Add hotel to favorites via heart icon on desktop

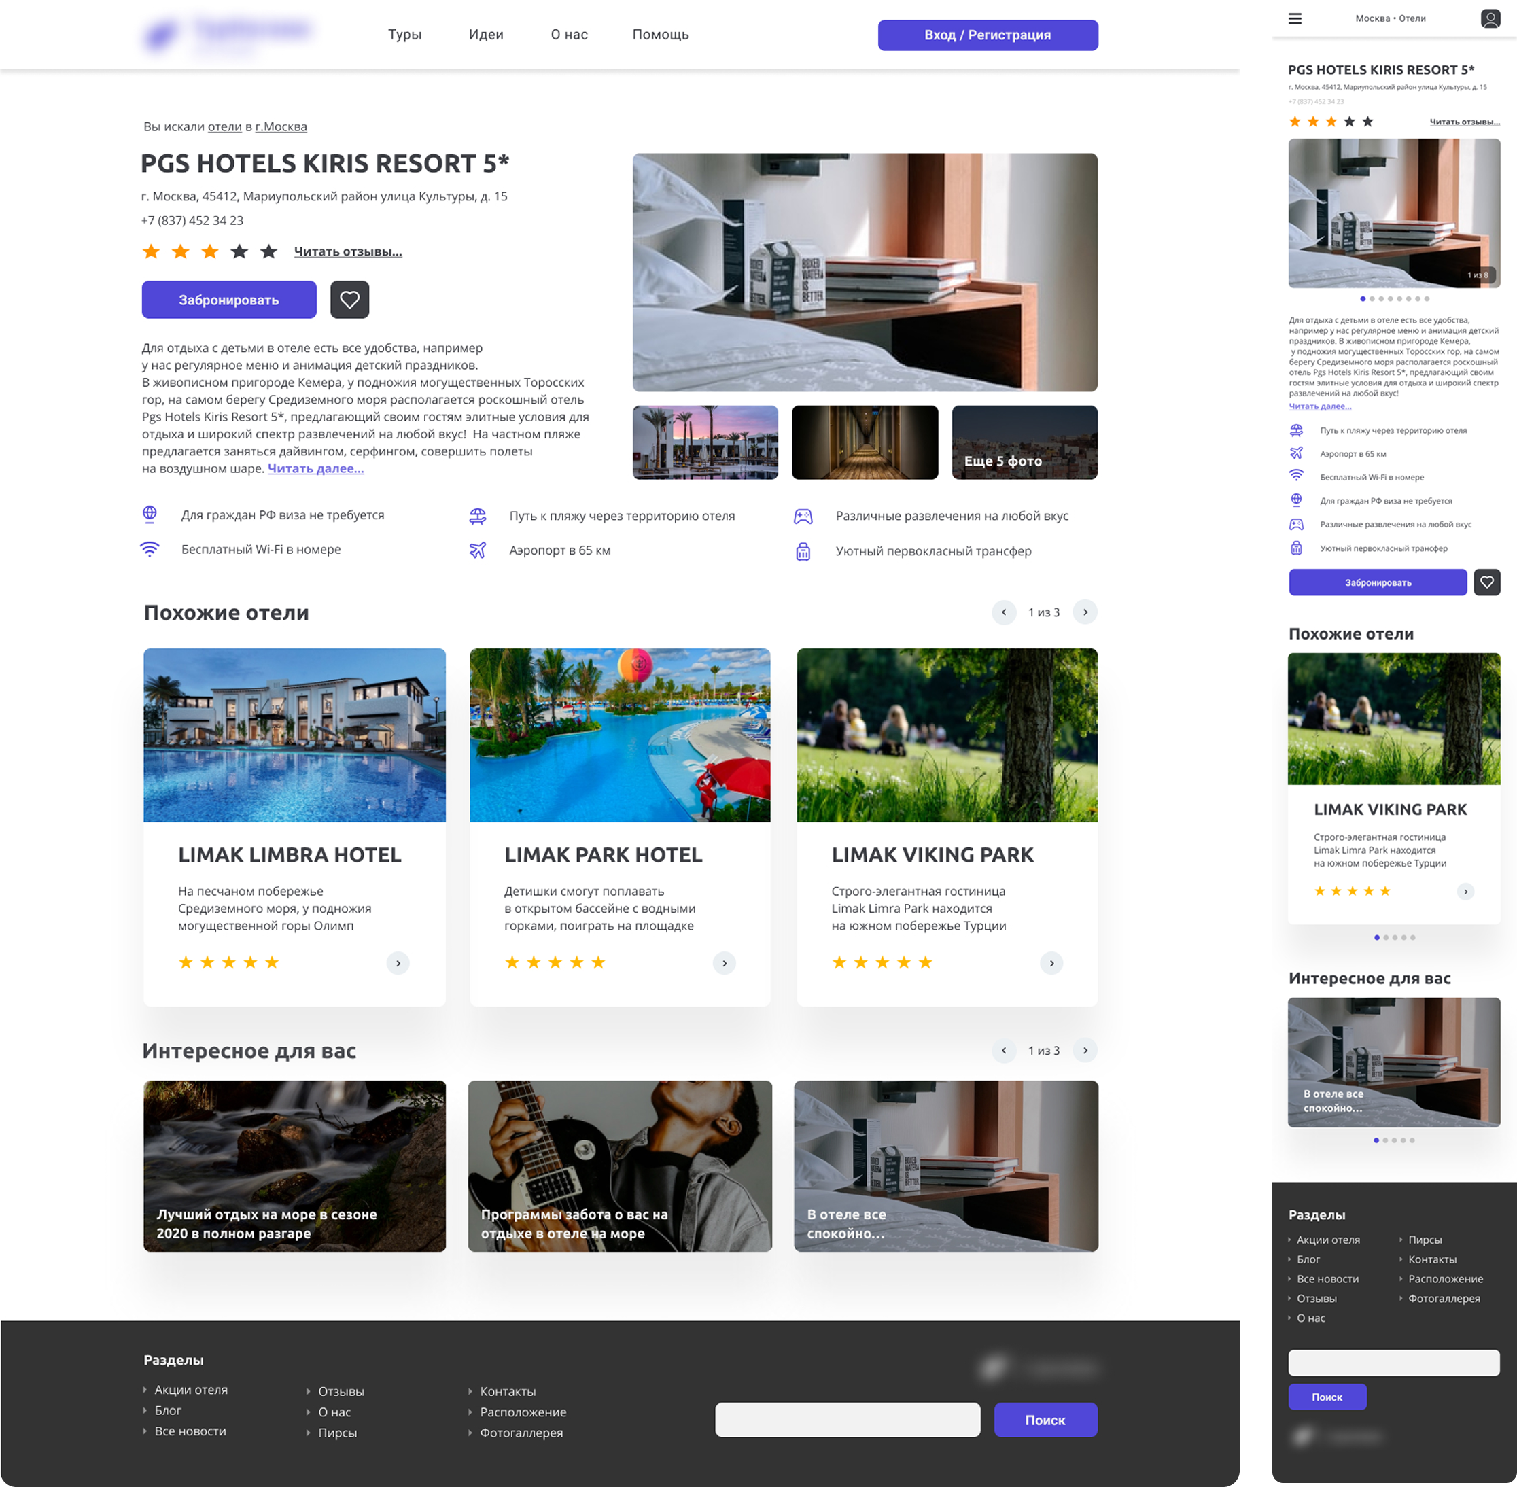pos(349,299)
